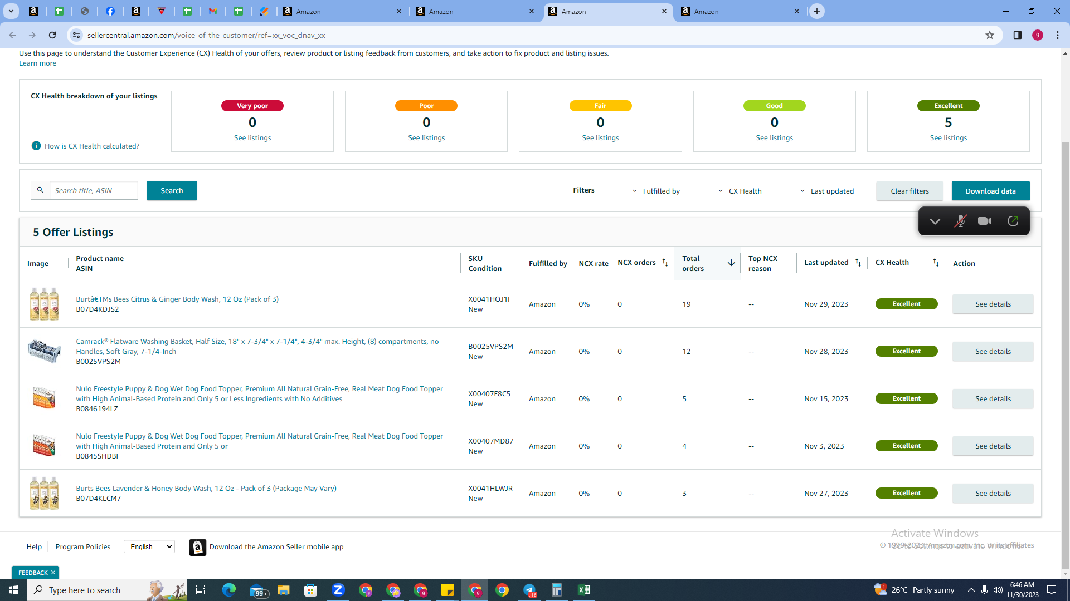This screenshot has height=601, width=1070.
Task: Click the Good CX Health badge
Action: [774, 106]
